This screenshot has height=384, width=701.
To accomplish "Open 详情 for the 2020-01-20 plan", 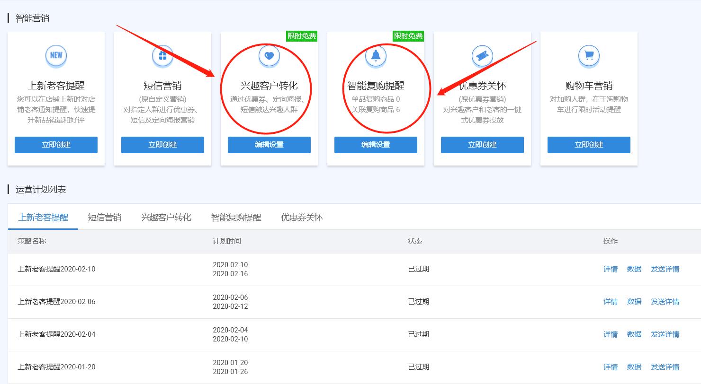I will (611, 367).
